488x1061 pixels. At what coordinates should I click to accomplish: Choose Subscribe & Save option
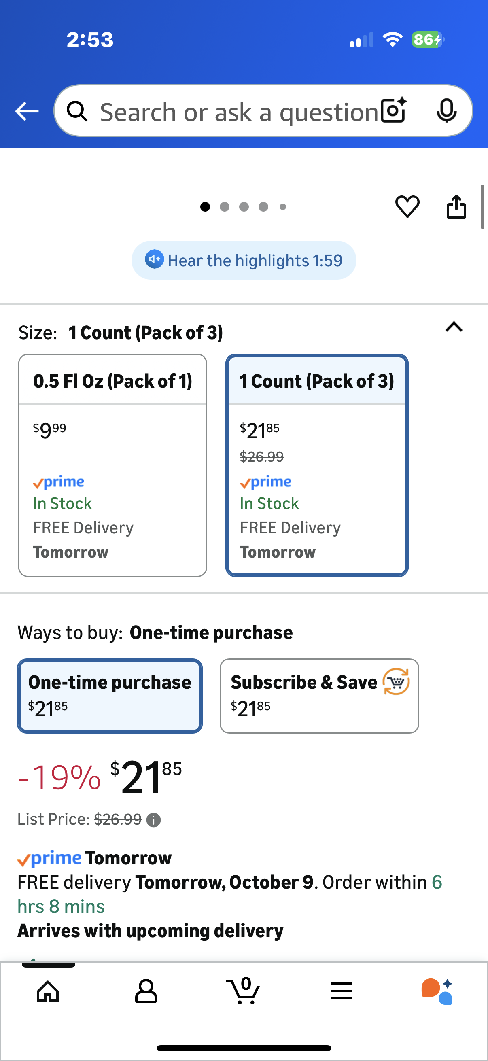click(x=319, y=696)
